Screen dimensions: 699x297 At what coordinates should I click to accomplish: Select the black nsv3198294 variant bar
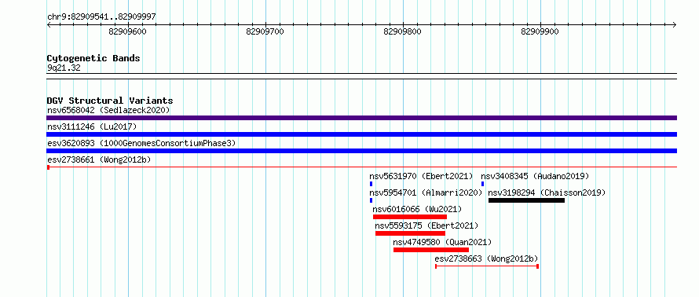coord(526,200)
